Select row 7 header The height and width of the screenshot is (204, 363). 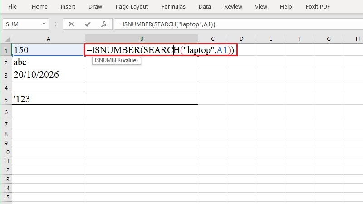[6, 123]
